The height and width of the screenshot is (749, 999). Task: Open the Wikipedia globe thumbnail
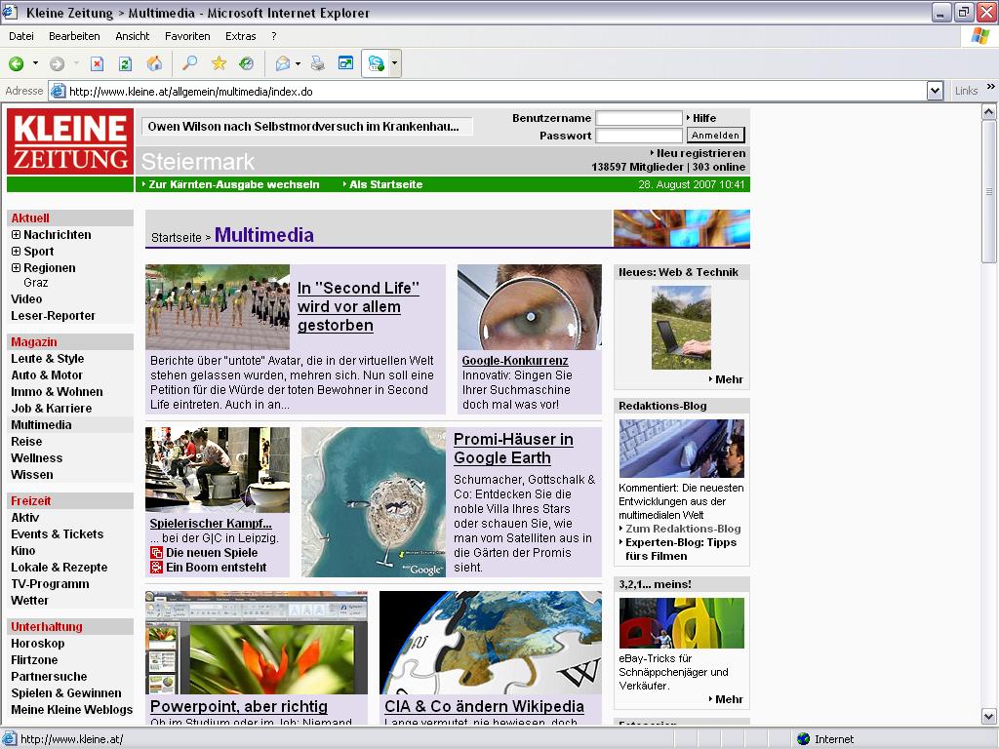coord(490,643)
